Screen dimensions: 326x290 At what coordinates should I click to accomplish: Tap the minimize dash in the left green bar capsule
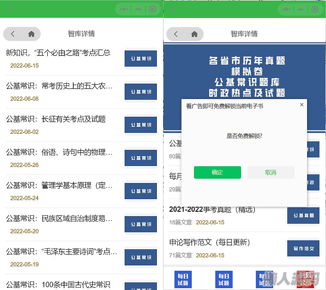click(x=138, y=9)
